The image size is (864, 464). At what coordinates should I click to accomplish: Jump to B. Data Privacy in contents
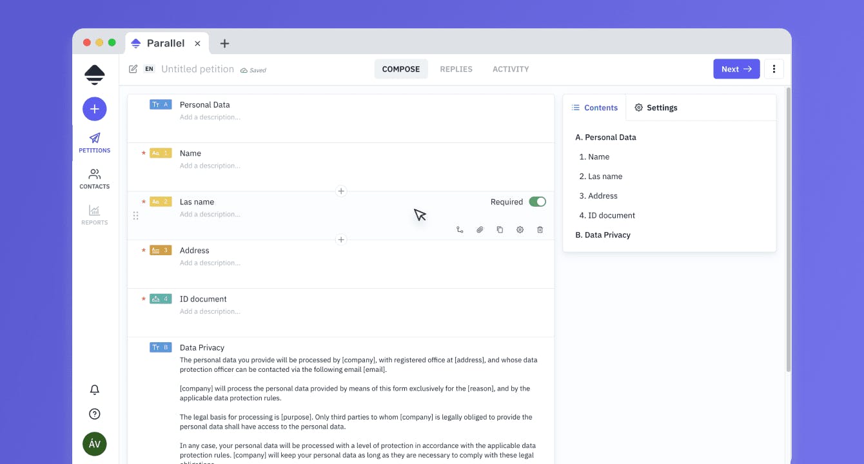tap(603, 235)
